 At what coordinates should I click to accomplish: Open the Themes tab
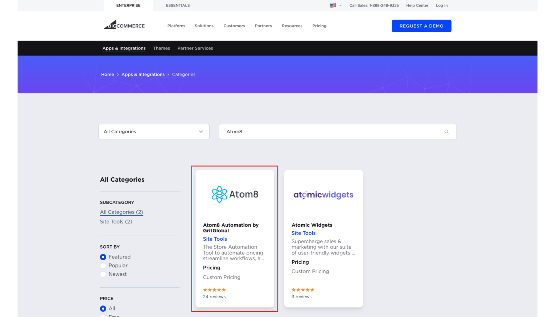161,48
